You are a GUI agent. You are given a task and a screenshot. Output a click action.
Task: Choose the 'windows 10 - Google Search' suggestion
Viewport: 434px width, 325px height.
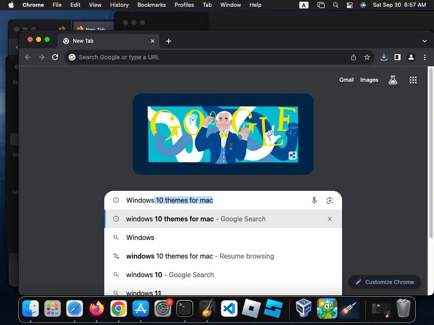(223, 275)
